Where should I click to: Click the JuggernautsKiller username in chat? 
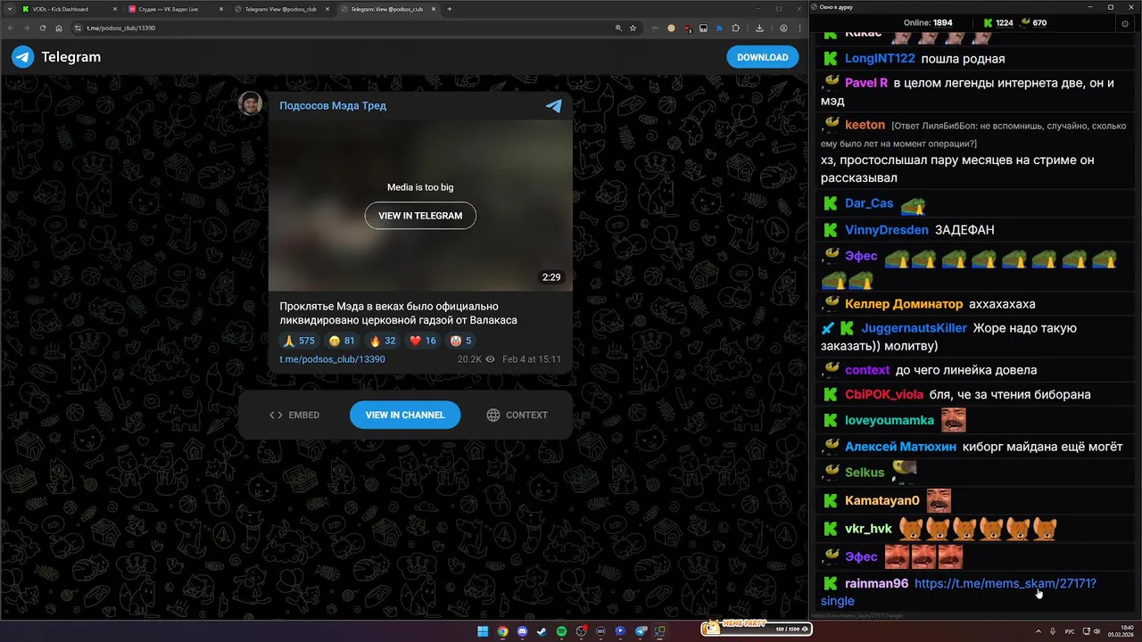point(914,328)
